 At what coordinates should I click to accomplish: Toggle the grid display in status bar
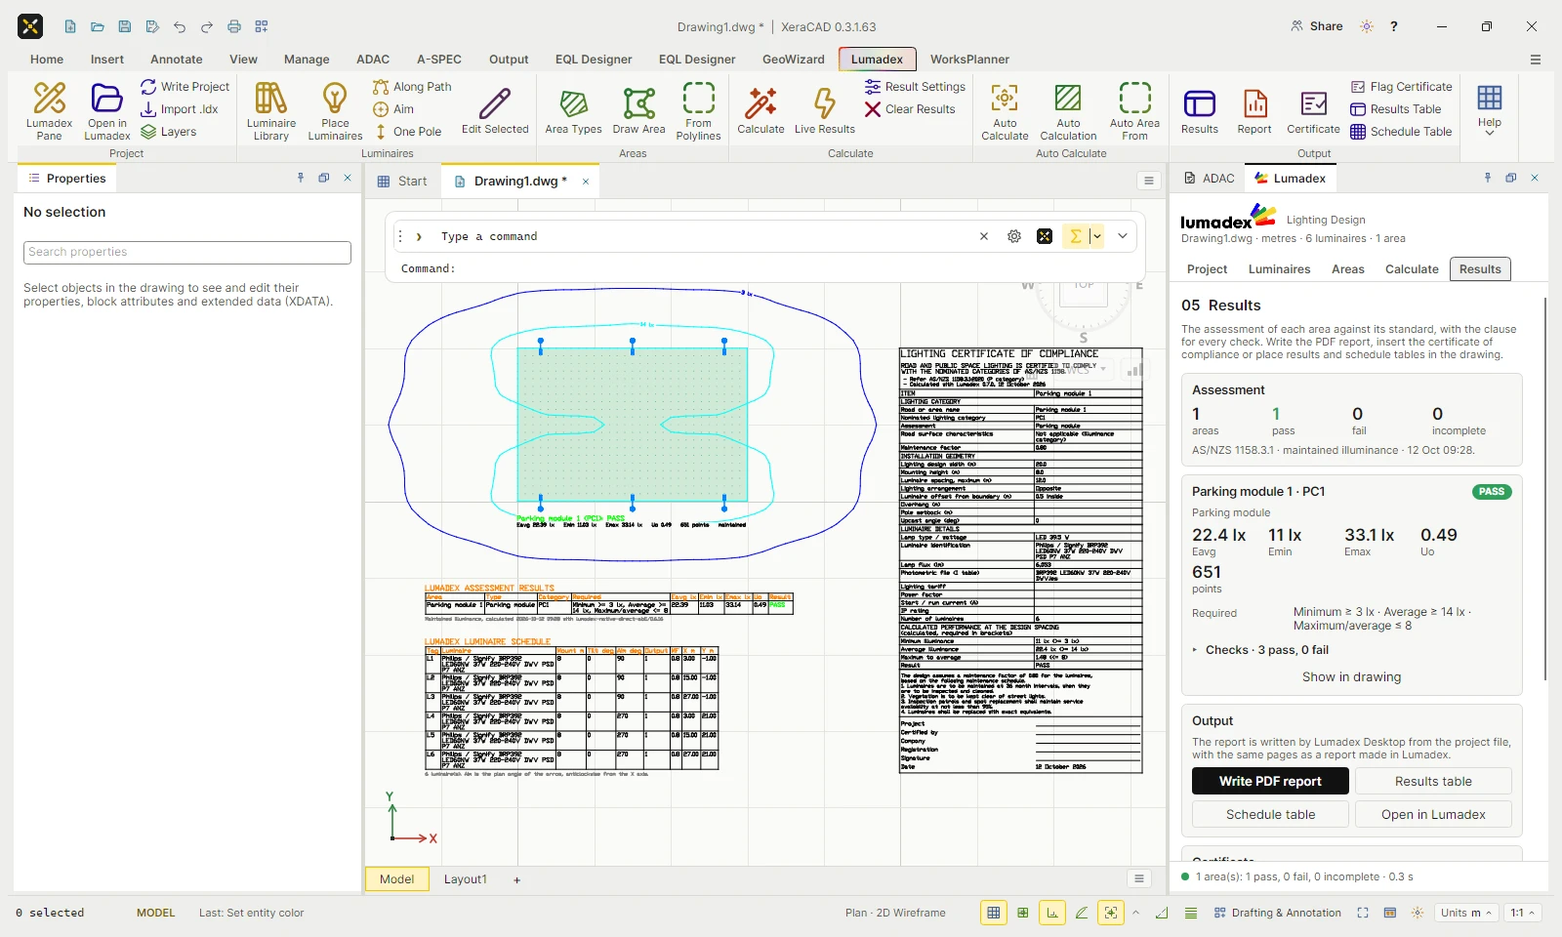(993, 913)
